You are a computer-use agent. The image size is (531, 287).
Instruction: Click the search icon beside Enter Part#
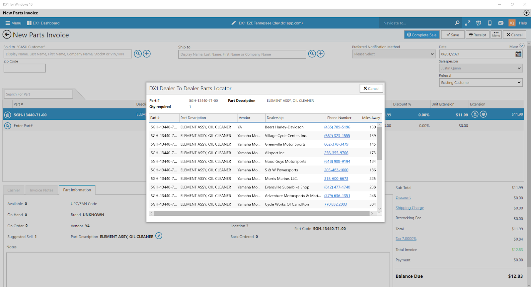click(x=8, y=126)
